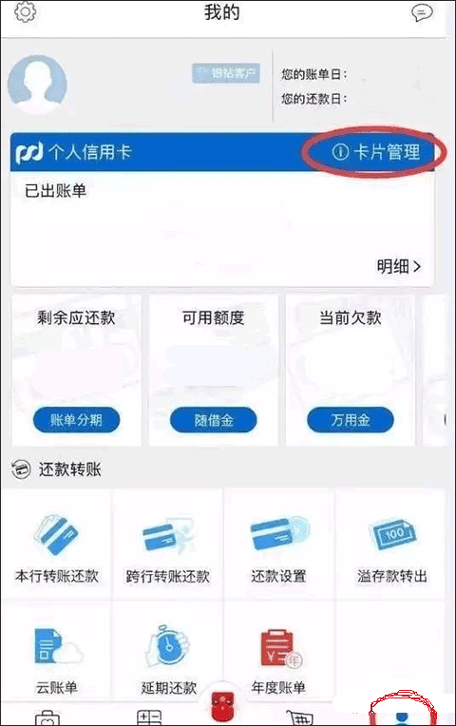Open the 还款设置 icon

click(279, 533)
